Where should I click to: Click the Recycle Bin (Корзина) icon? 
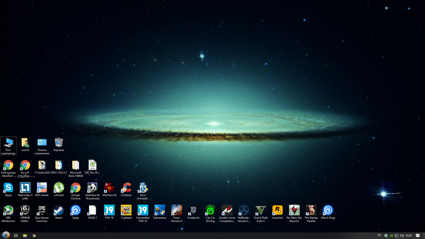click(59, 142)
